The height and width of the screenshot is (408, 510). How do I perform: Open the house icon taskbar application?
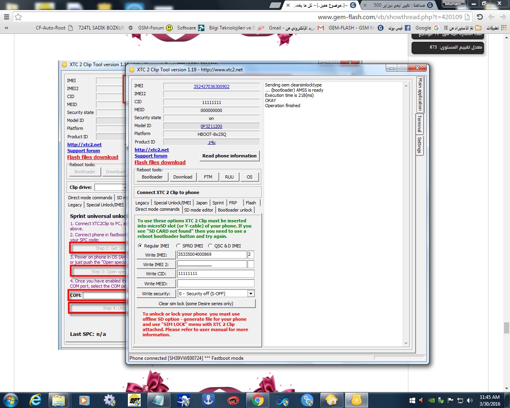coord(331,400)
